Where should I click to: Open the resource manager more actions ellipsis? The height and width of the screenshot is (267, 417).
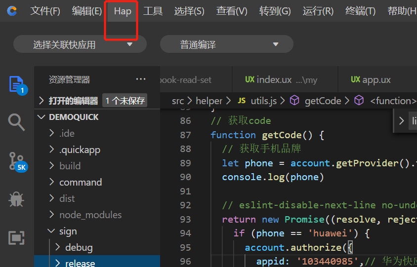141,79
